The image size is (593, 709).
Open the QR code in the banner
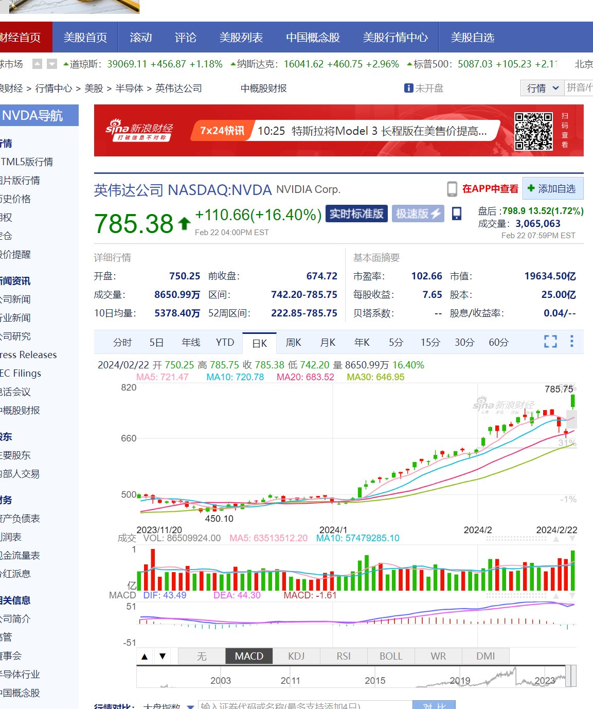(x=534, y=131)
